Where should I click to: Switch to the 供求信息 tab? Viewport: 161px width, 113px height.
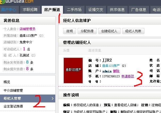coord(117,10)
